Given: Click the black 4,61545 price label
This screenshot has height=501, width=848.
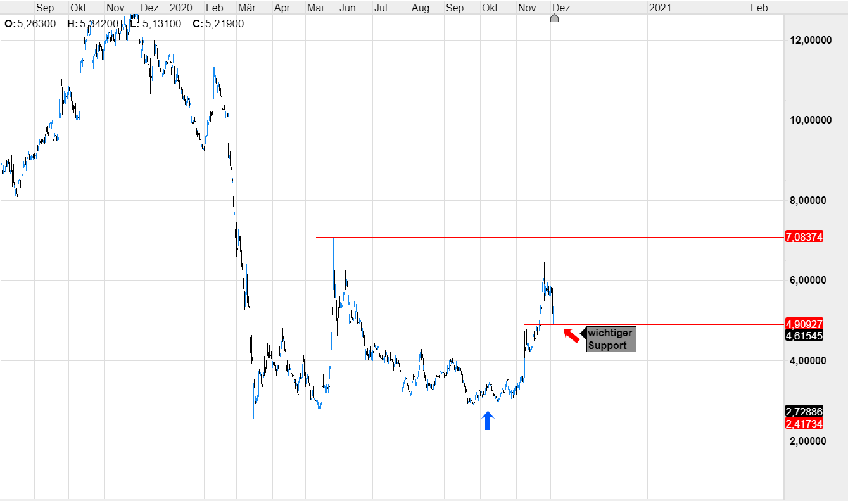Looking at the screenshot, I should tap(804, 336).
